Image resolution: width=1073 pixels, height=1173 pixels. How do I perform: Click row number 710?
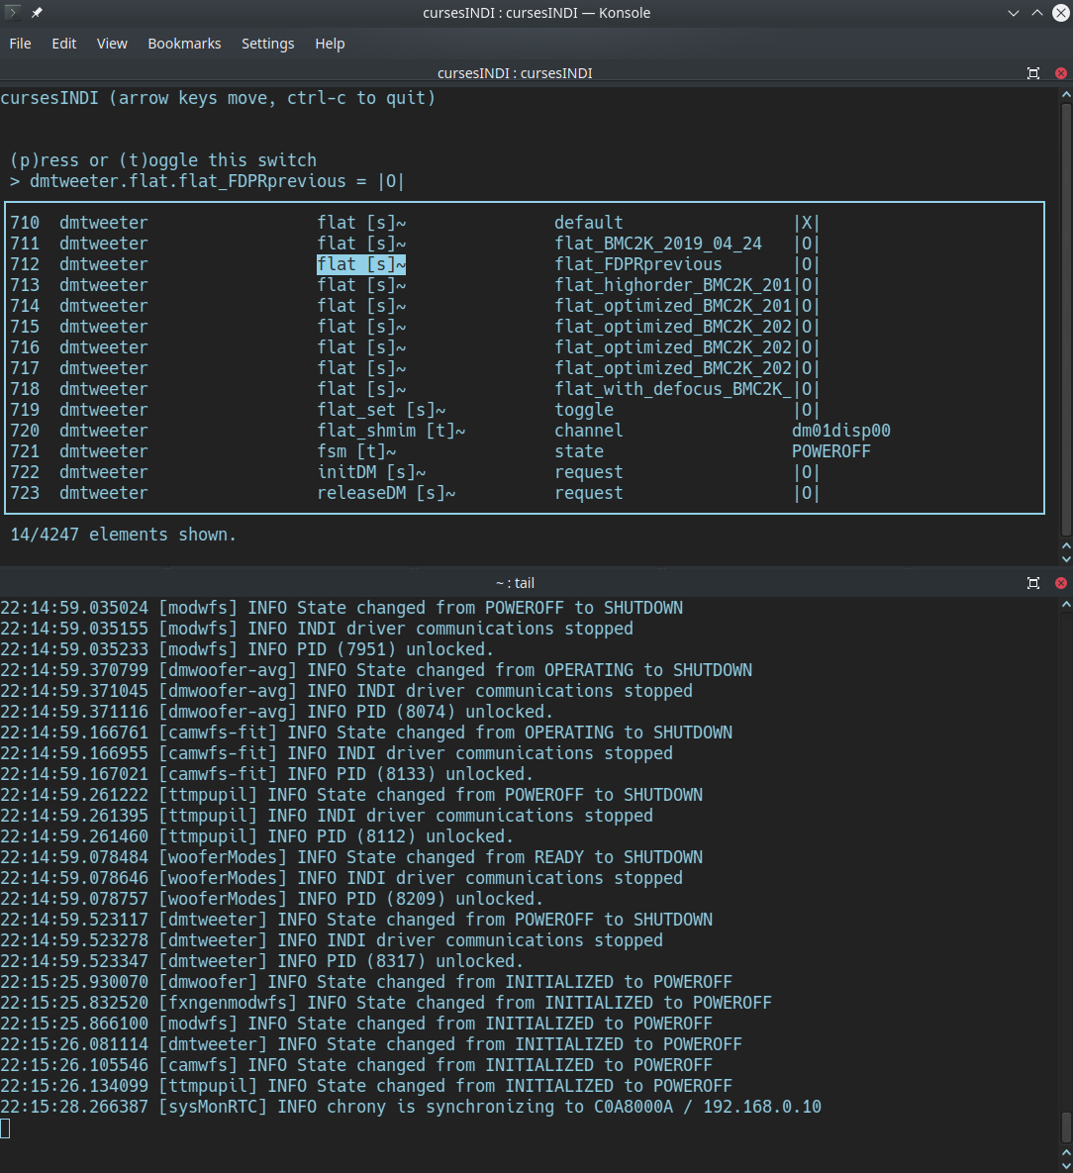25,223
